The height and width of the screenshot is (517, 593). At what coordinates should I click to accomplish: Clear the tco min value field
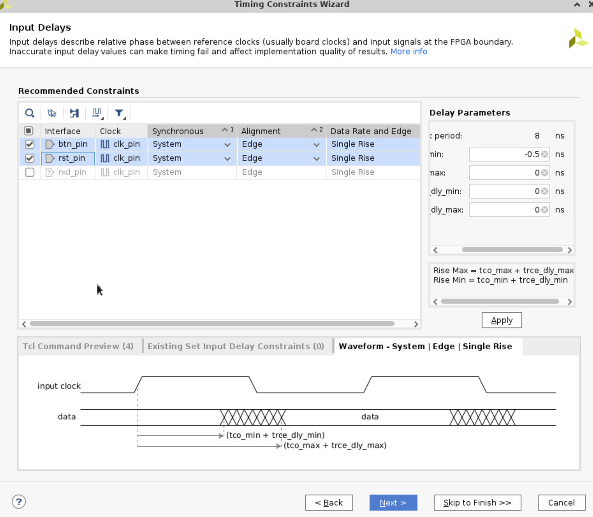(x=545, y=154)
